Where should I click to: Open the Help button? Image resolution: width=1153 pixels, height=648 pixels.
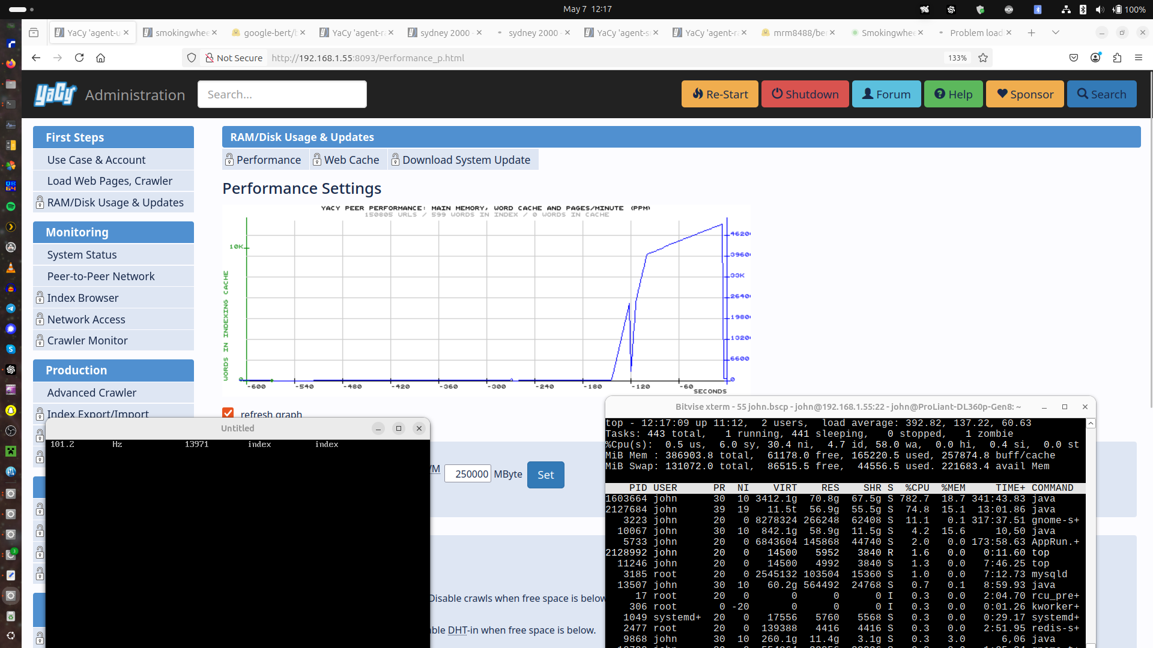click(953, 94)
